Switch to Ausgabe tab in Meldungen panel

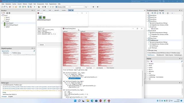pos(11,97)
